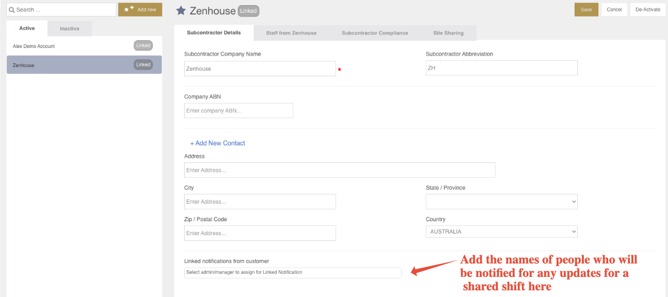
Task: Open the Country dropdown showing AUSTRALIA
Action: tap(501, 232)
